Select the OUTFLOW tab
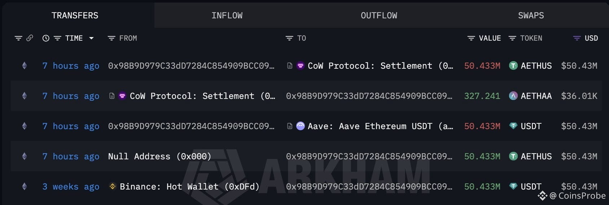609x205 pixels. tap(379, 15)
